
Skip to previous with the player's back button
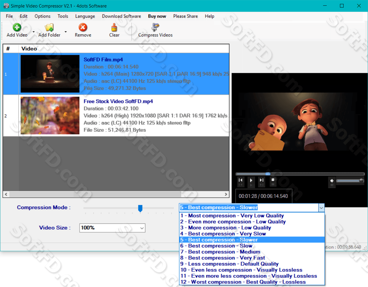coord(241,180)
